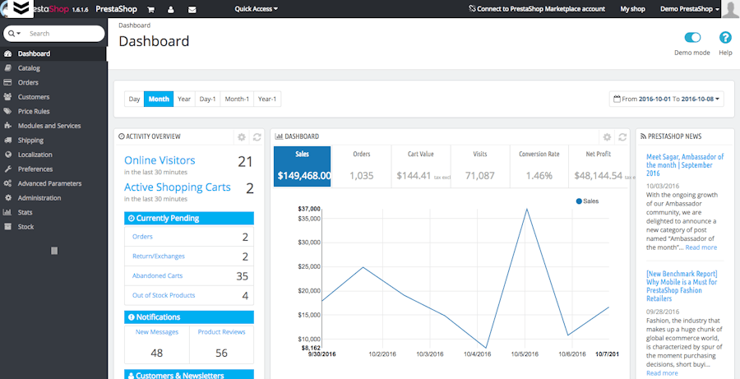Click Read more under Benchmark Report article
This screenshot has width=740, height=379.
[x=662, y=373]
